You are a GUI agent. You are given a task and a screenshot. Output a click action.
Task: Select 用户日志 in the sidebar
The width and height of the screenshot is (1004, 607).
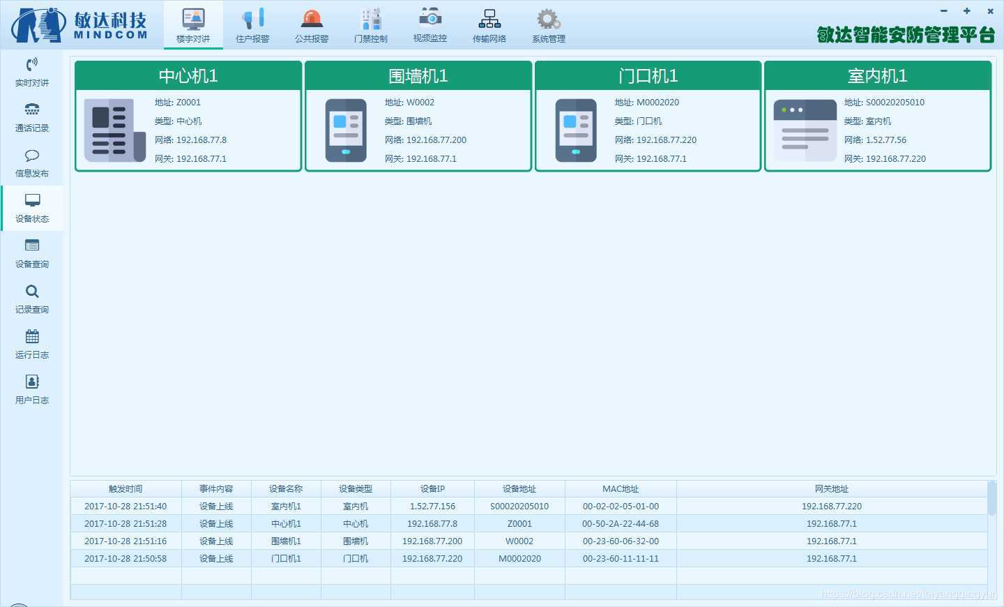(32, 389)
